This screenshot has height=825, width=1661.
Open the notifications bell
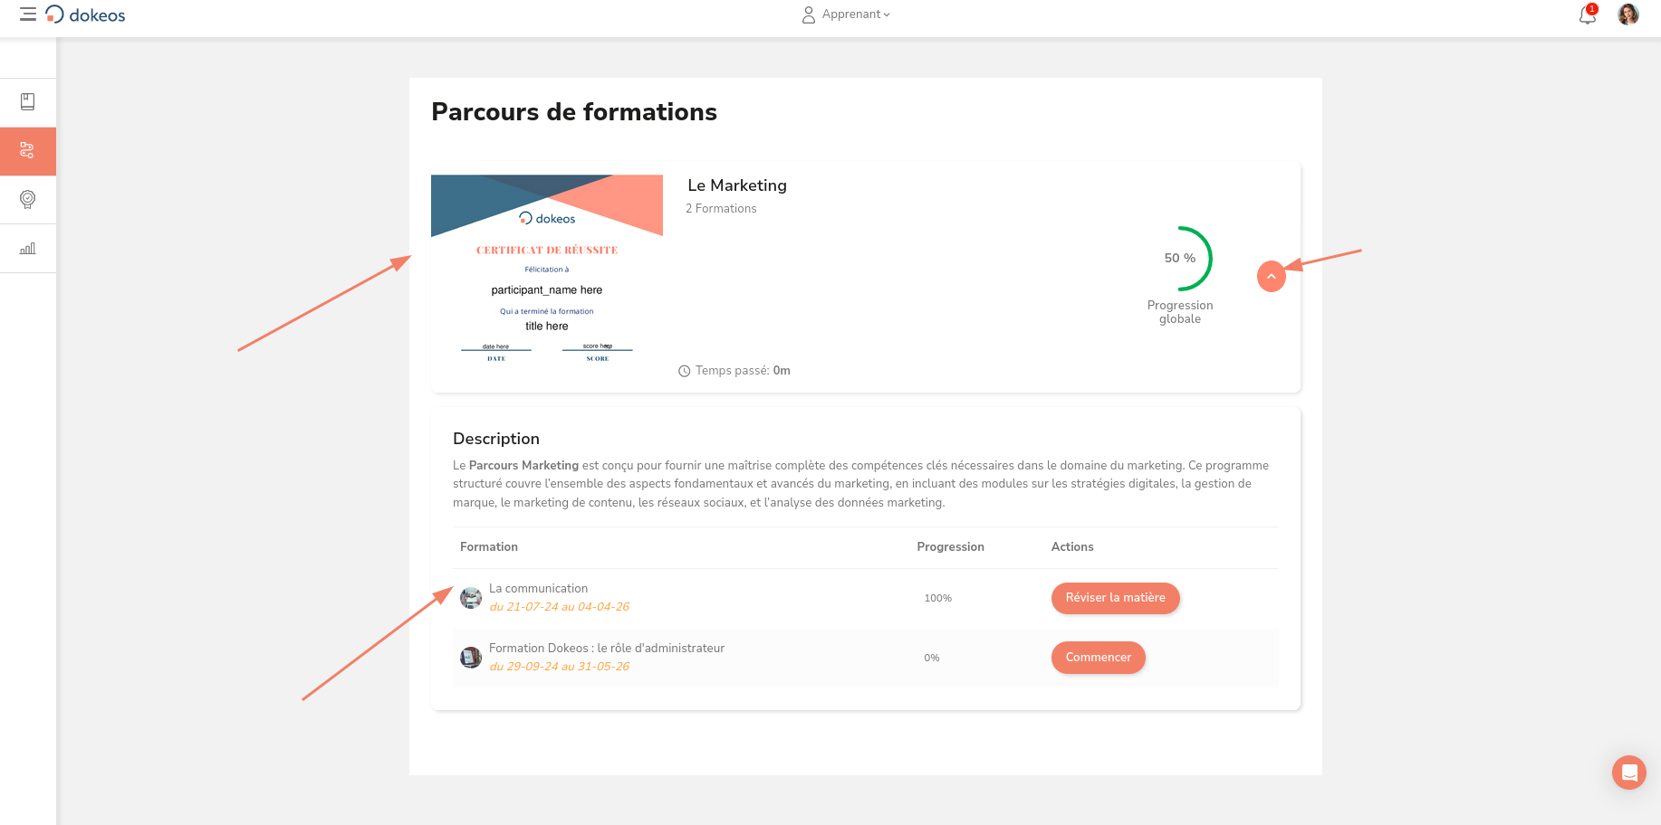1587,15
